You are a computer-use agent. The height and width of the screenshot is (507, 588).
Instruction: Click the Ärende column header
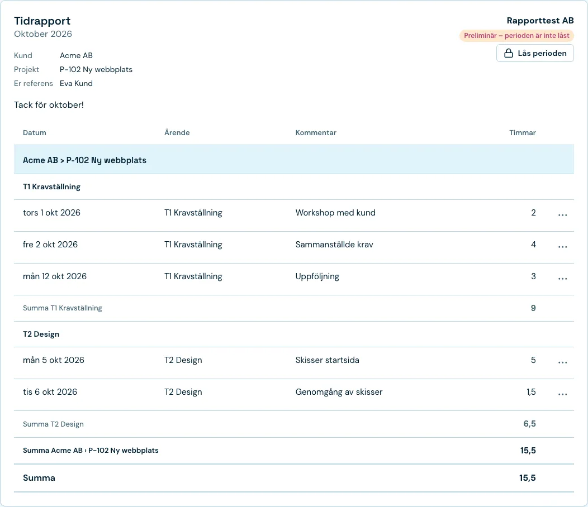point(177,133)
